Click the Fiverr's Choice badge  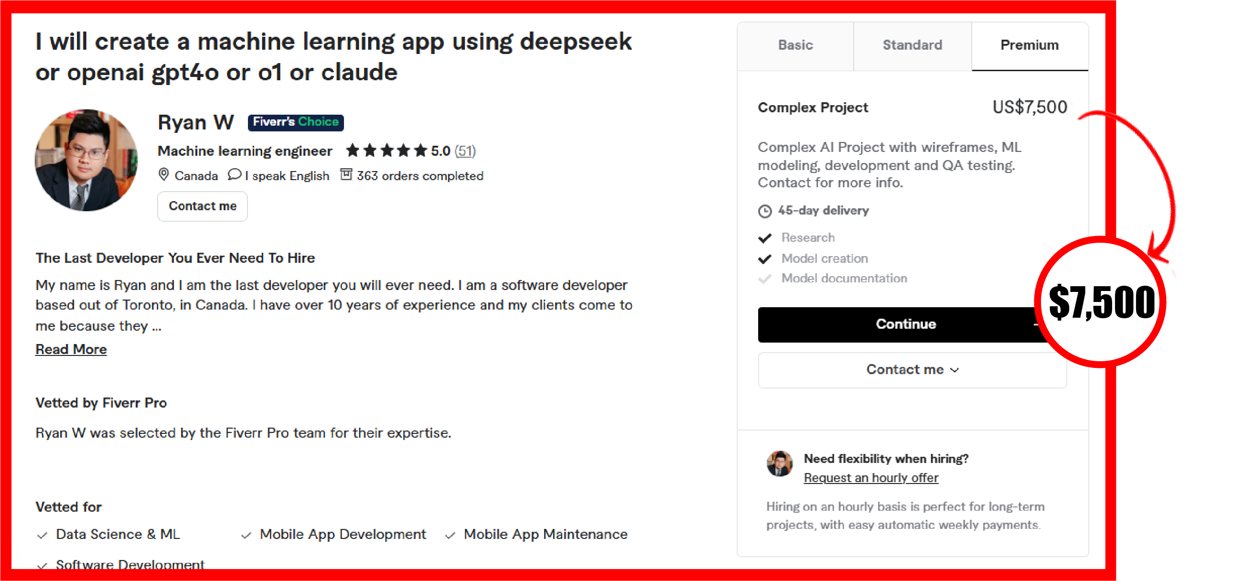tap(296, 122)
